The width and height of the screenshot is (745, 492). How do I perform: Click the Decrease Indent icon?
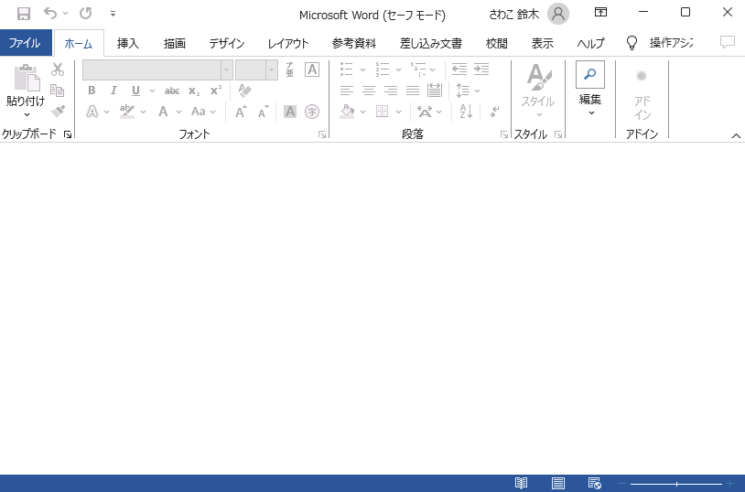point(459,70)
